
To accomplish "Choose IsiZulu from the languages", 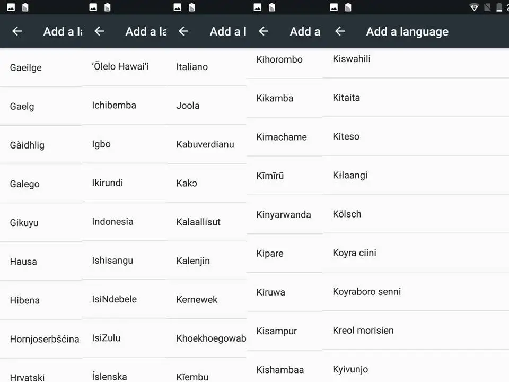I will click(x=106, y=338).
